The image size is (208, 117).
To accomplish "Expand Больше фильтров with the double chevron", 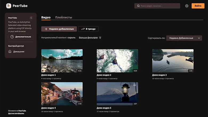I will point(100,38).
